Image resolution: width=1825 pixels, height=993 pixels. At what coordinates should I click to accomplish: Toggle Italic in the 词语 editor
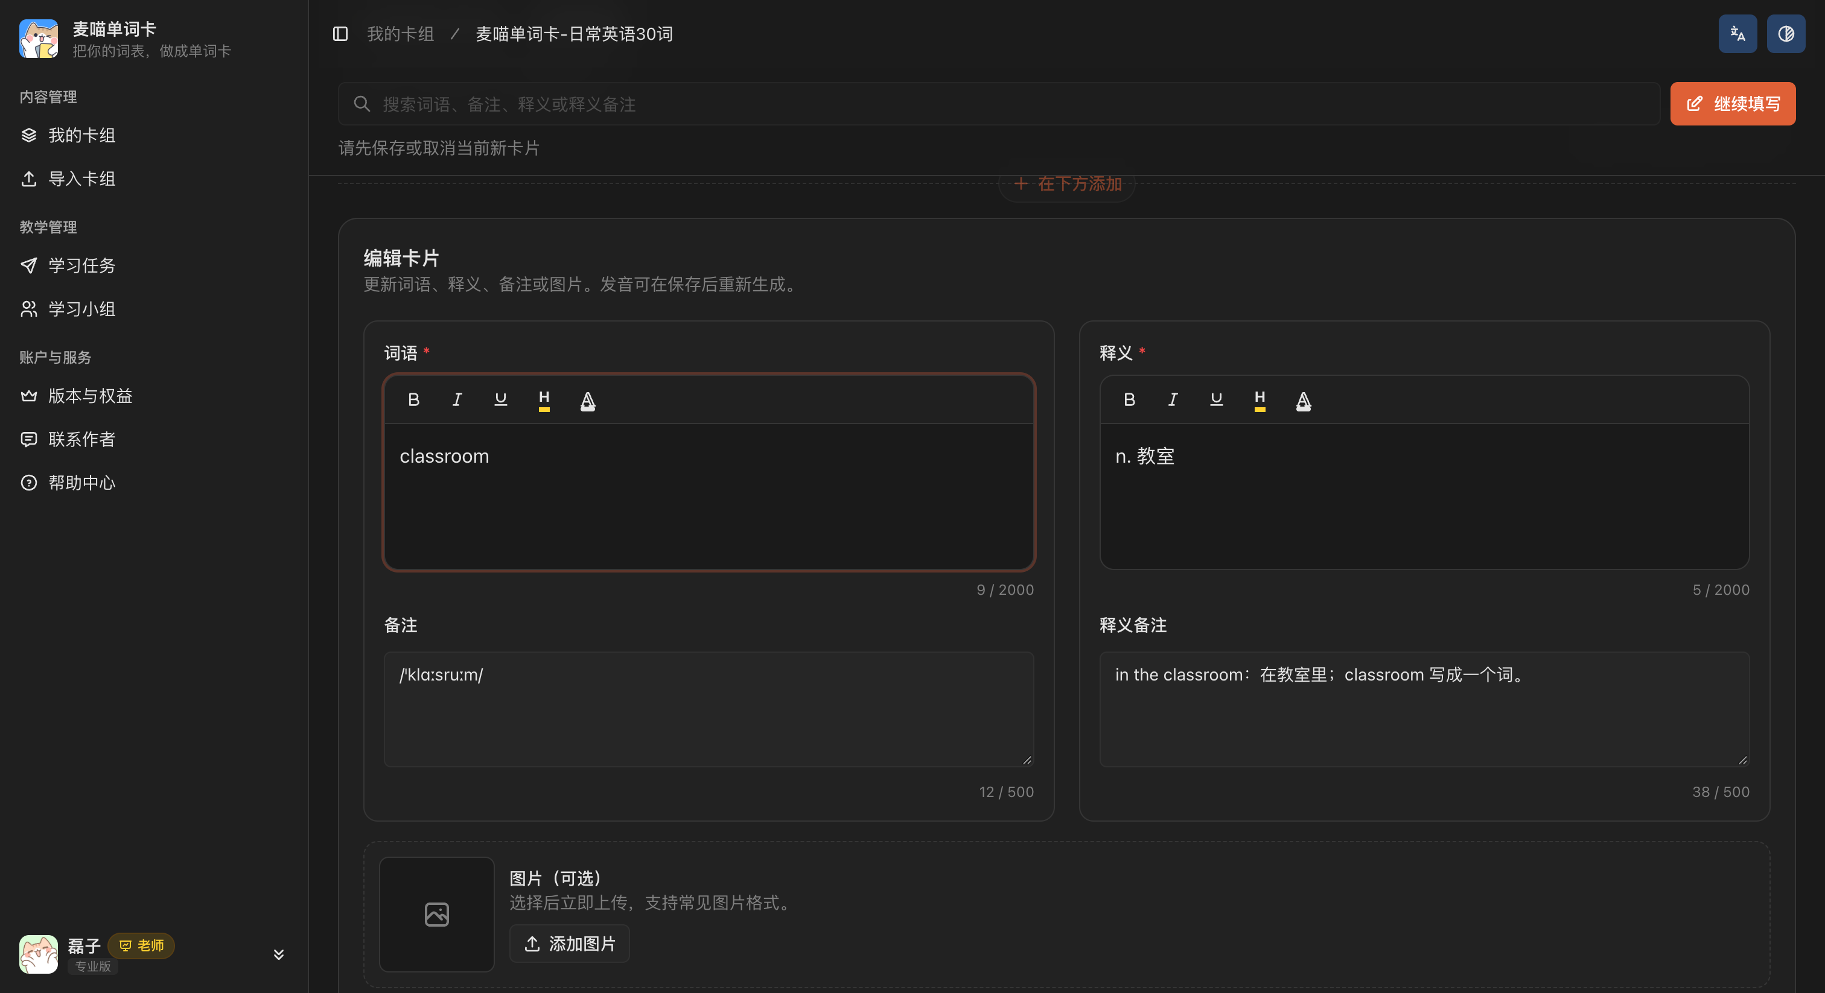457,400
